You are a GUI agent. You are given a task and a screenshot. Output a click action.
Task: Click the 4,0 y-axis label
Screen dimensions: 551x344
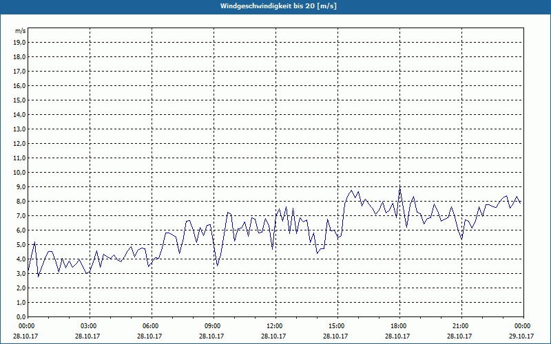[x=21, y=259]
